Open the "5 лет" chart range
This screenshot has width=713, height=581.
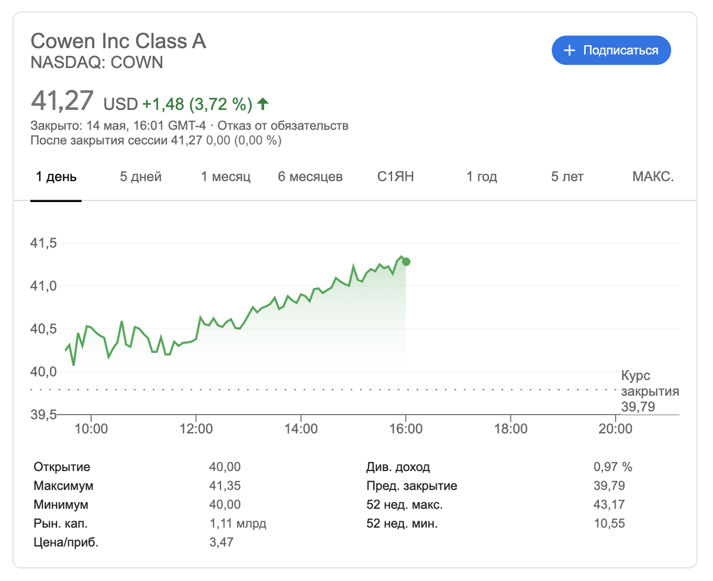(x=567, y=177)
